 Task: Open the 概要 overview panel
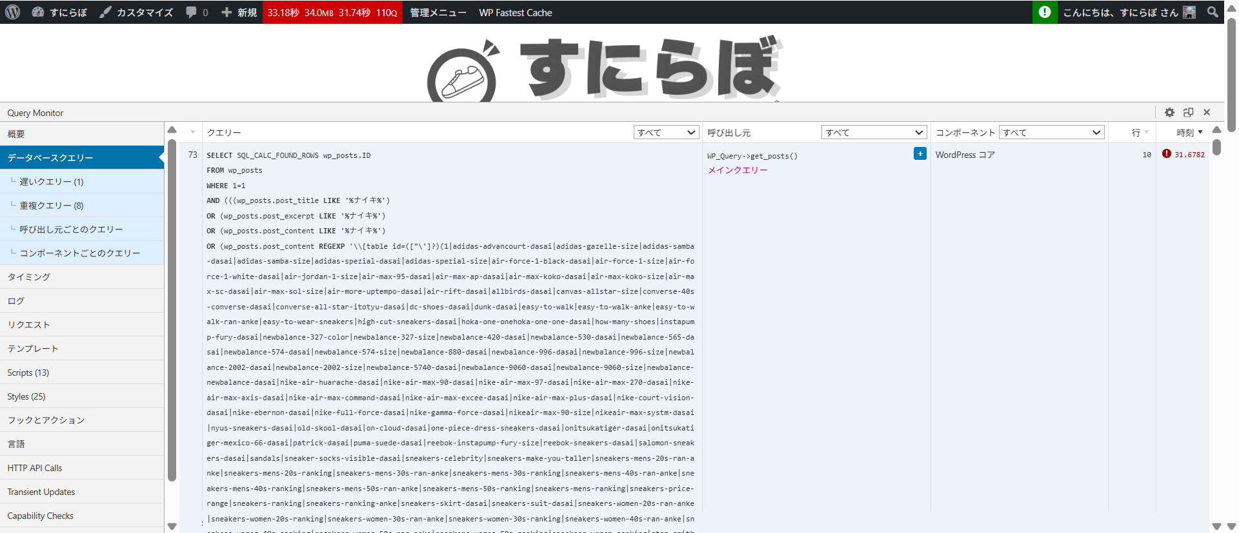[x=82, y=134]
